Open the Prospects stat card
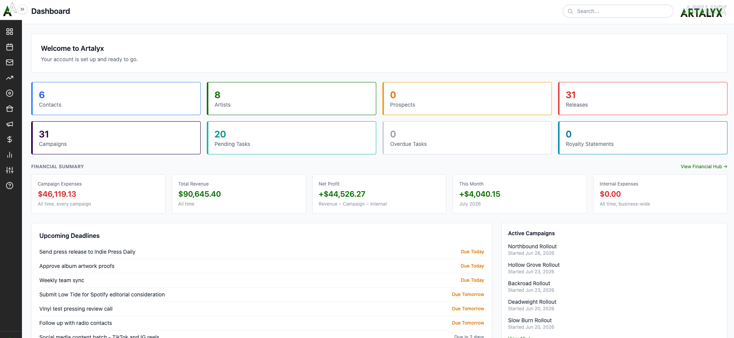The width and height of the screenshot is (734, 338). point(467,99)
